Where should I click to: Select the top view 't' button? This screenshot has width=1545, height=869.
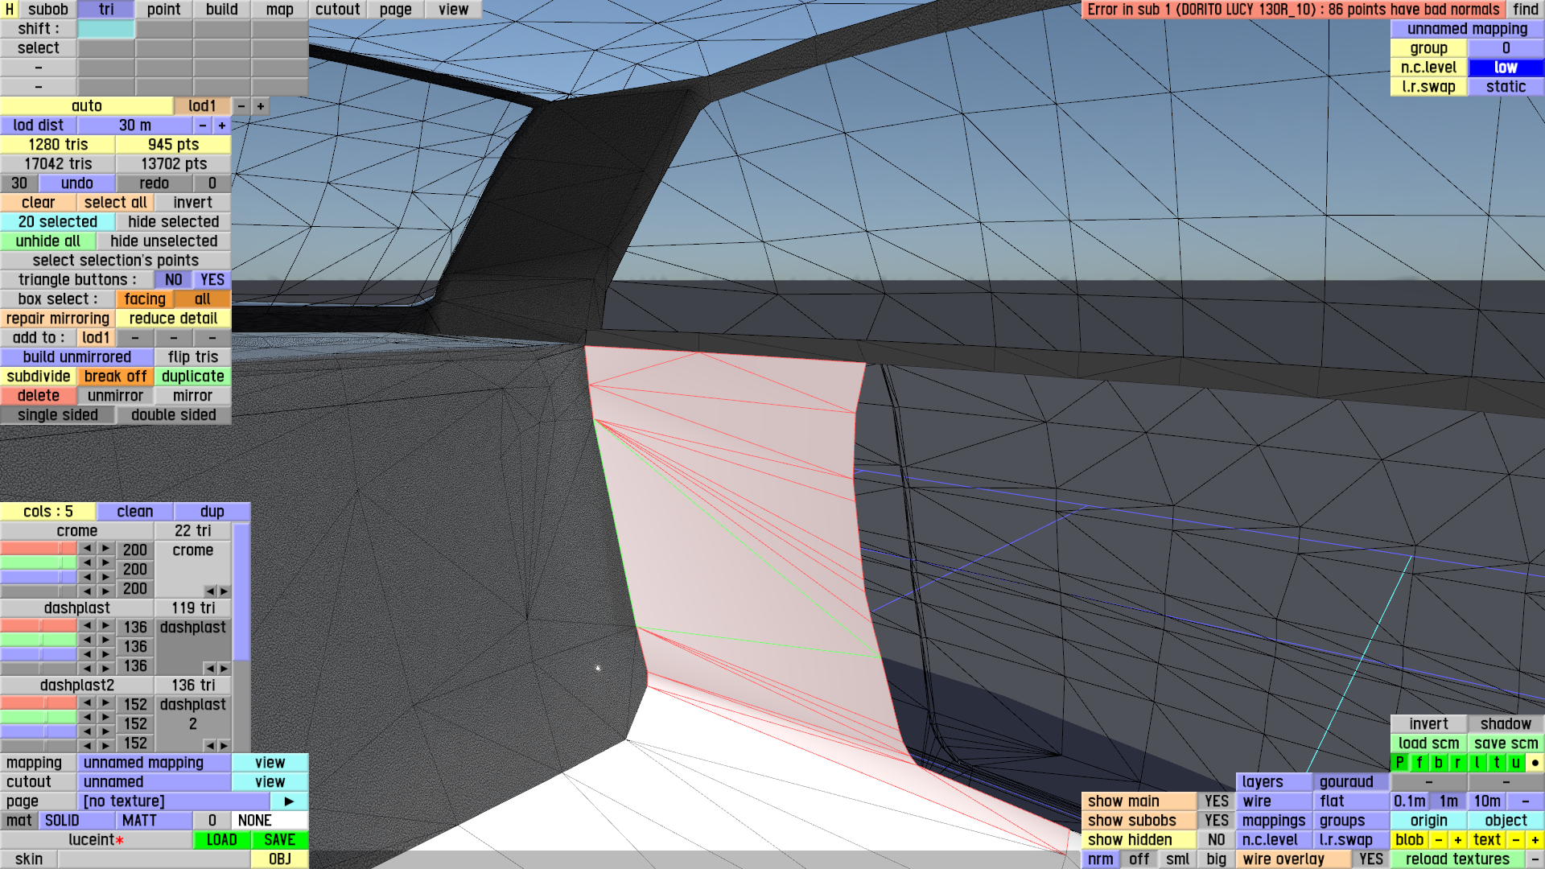pyautogui.click(x=1497, y=763)
